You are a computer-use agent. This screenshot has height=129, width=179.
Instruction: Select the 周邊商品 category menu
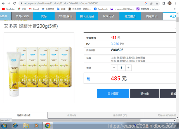coord(152,16)
